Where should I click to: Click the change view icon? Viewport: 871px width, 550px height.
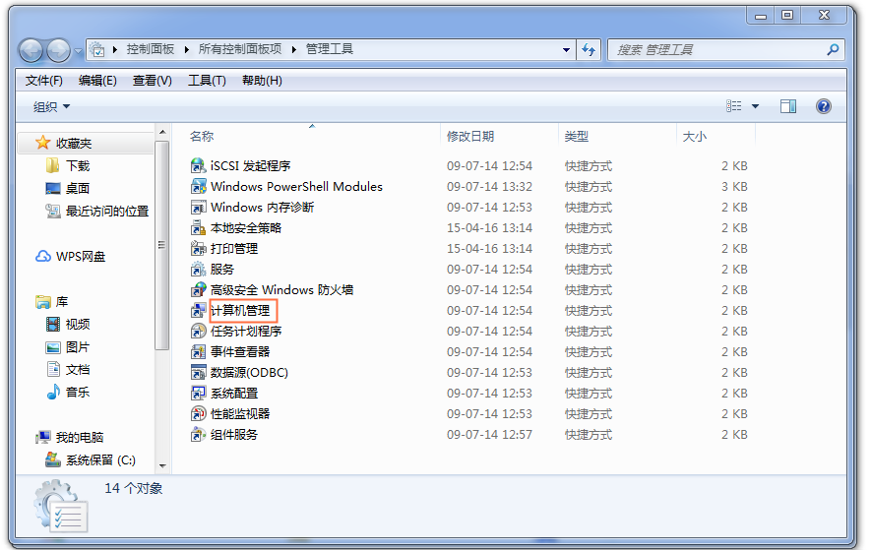(734, 106)
